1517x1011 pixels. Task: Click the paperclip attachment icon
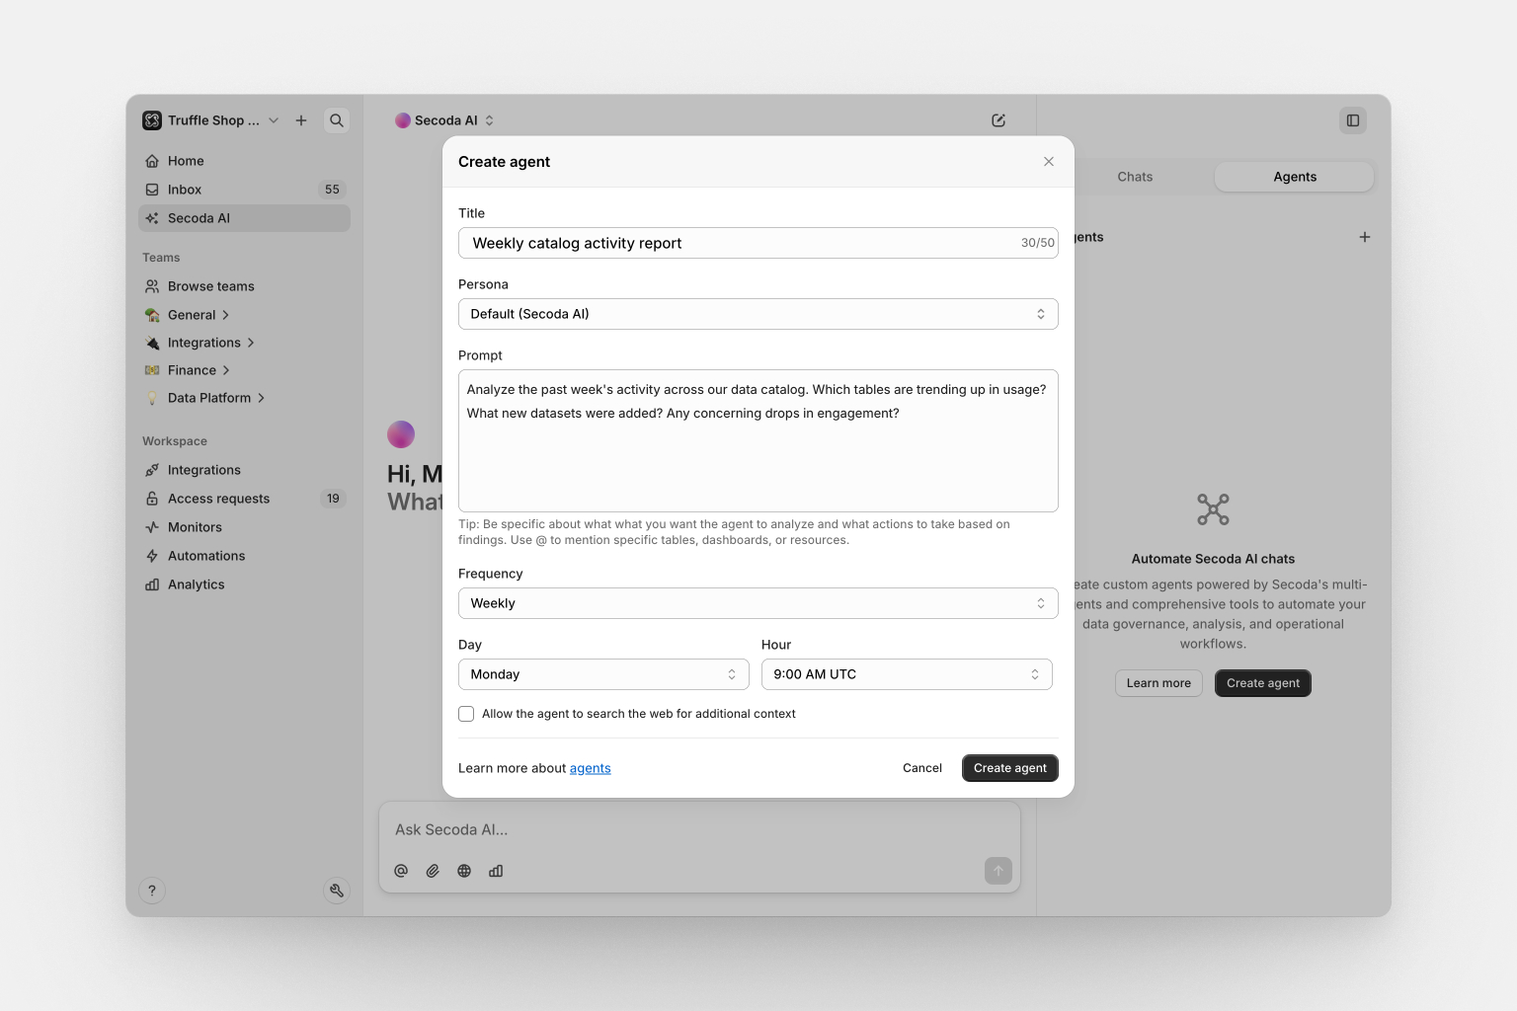pos(433,871)
